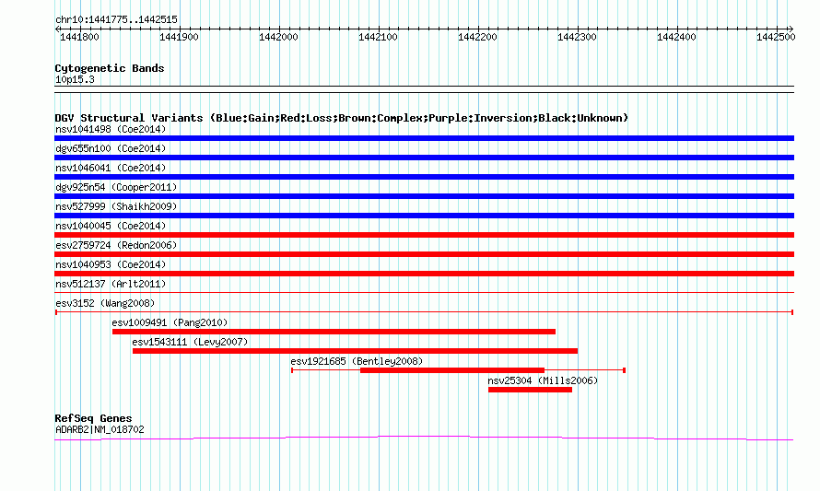This screenshot has width=820, height=491.
Task: Click the 1442300 ruler position
Action: [577, 37]
